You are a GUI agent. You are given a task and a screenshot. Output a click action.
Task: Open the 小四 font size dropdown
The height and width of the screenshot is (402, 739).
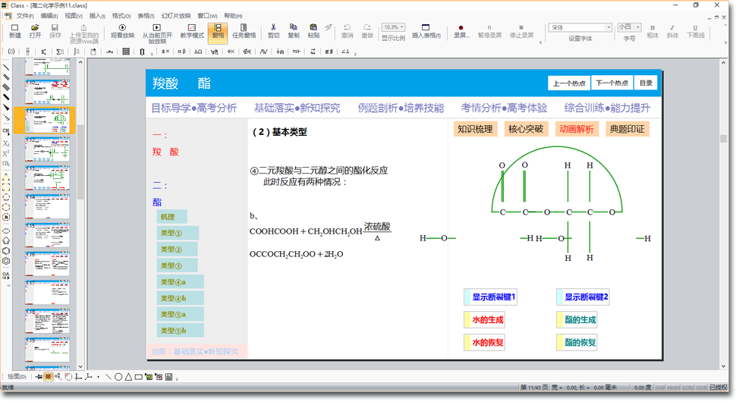(x=637, y=27)
